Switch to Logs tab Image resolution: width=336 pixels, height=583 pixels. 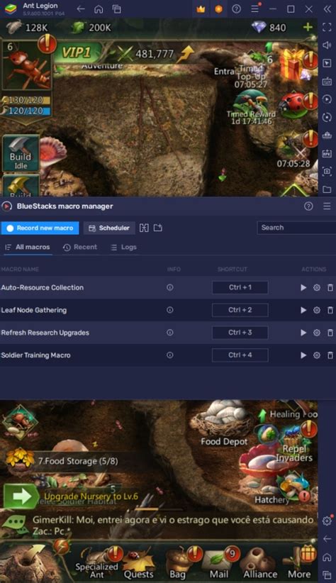click(124, 248)
